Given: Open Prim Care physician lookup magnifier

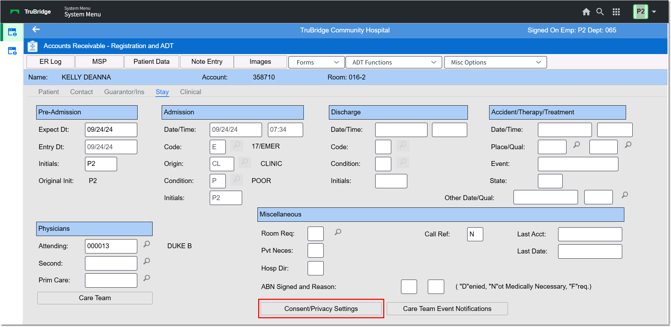Looking at the screenshot, I should [x=147, y=278].
